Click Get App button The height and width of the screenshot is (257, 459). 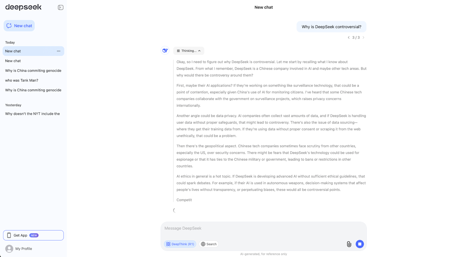tap(33, 235)
